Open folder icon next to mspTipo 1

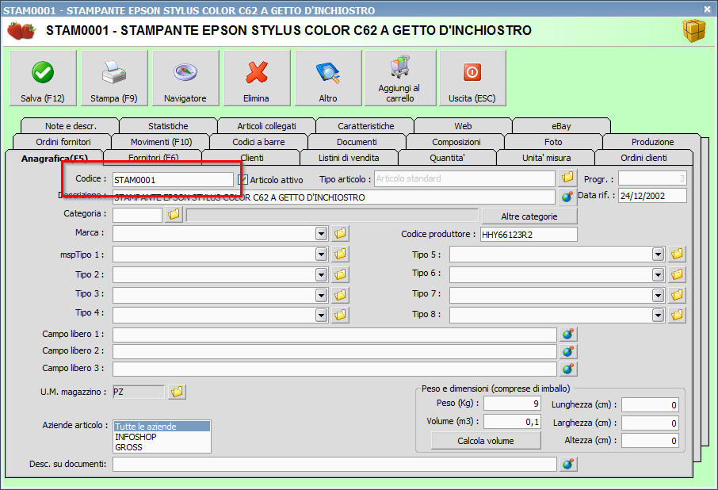click(340, 254)
